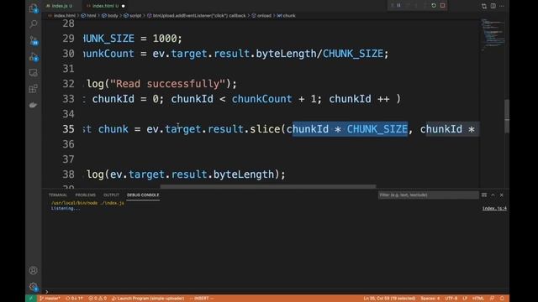538x302 pixels.
Task: Open the Manage gear icon
Action: click(34, 287)
